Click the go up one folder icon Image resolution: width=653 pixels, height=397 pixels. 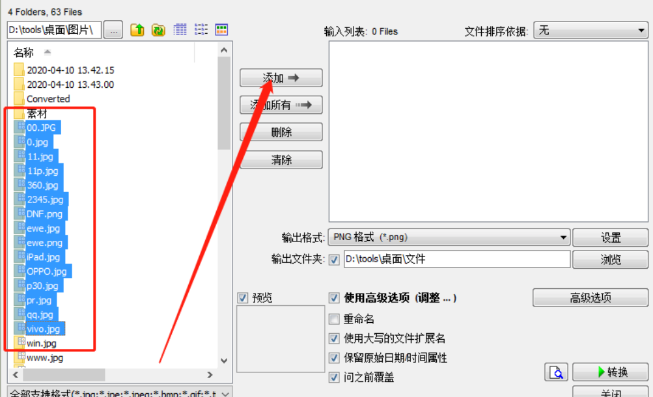[x=137, y=30]
